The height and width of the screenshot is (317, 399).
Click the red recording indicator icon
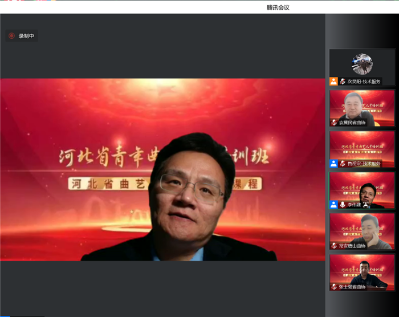[11, 36]
